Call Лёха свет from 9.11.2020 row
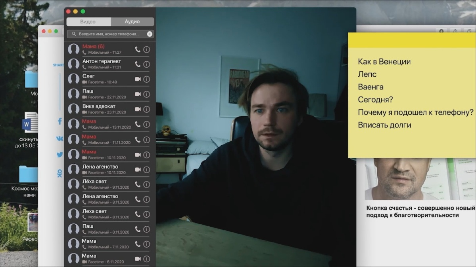 click(x=138, y=184)
